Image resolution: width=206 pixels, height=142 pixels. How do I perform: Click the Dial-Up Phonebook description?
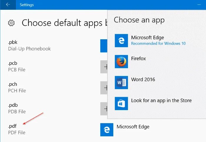29,49
